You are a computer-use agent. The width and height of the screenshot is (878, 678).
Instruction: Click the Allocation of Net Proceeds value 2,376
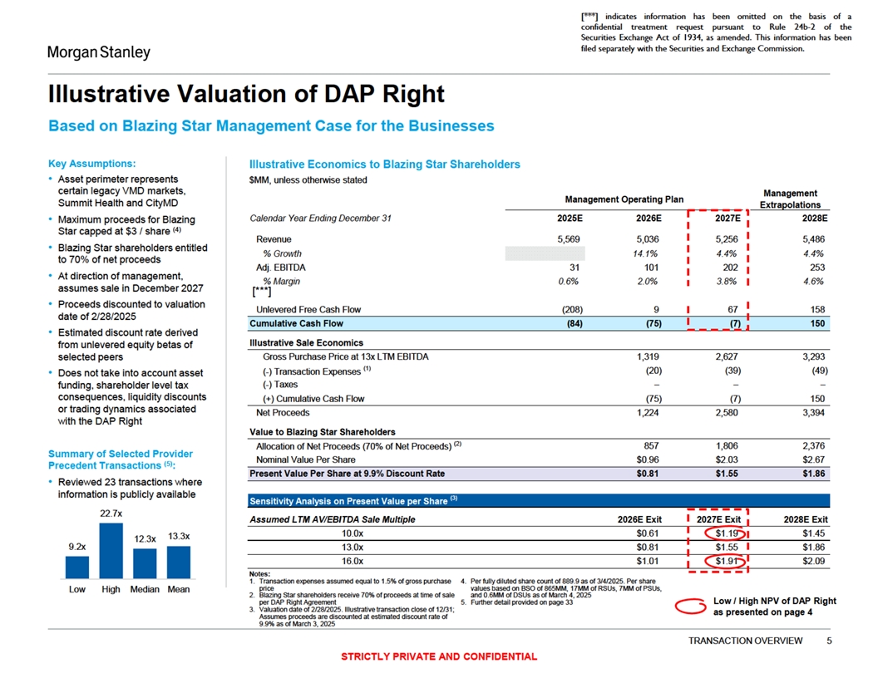[x=813, y=446]
